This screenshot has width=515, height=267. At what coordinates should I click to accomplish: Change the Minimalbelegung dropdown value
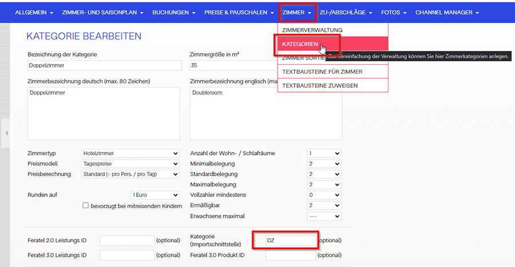pos(323,164)
